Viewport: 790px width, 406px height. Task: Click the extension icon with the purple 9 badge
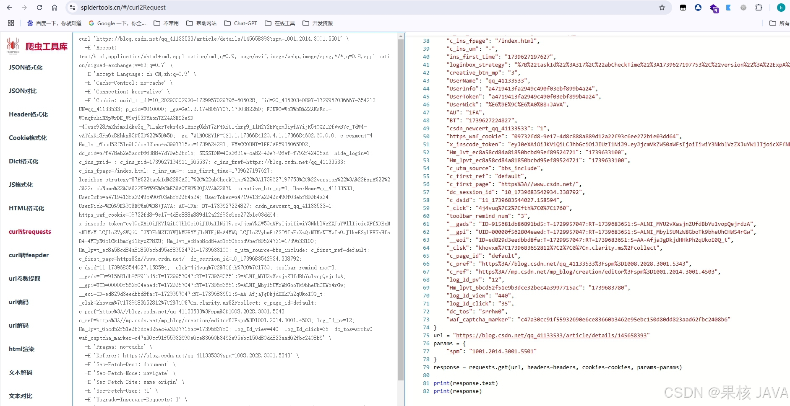tap(714, 8)
